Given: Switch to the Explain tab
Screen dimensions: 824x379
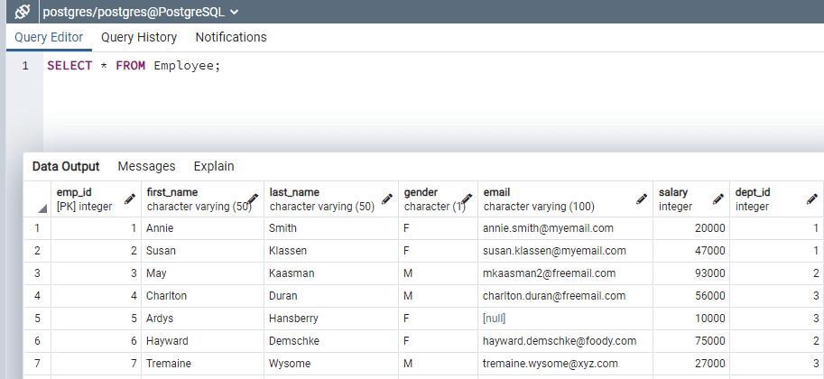Looking at the screenshot, I should 214,166.
